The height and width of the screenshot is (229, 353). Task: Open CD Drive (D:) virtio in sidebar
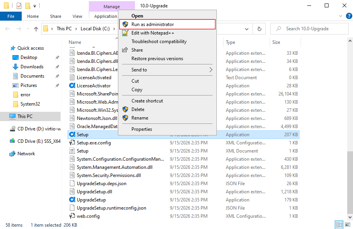[x=39, y=129]
